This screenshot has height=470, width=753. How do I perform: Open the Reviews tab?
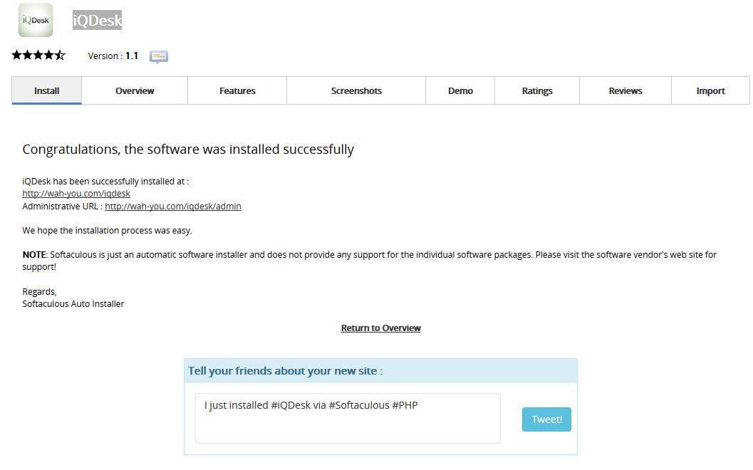click(x=625, y=90)
